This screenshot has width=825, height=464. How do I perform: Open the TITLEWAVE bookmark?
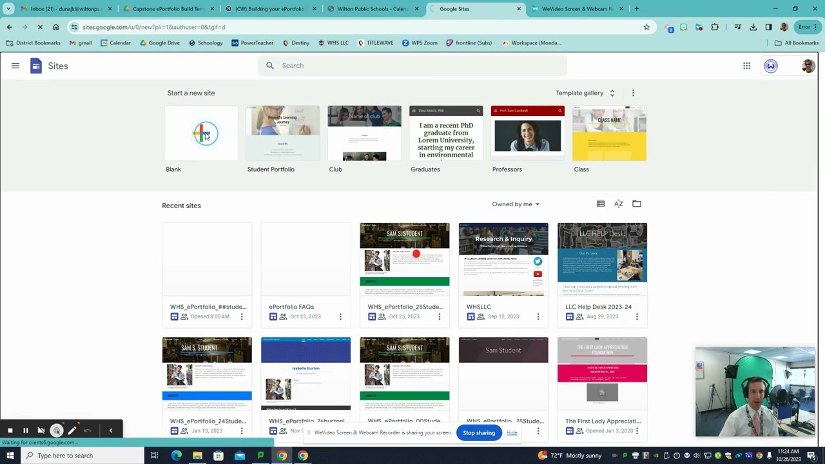point(375,43)
